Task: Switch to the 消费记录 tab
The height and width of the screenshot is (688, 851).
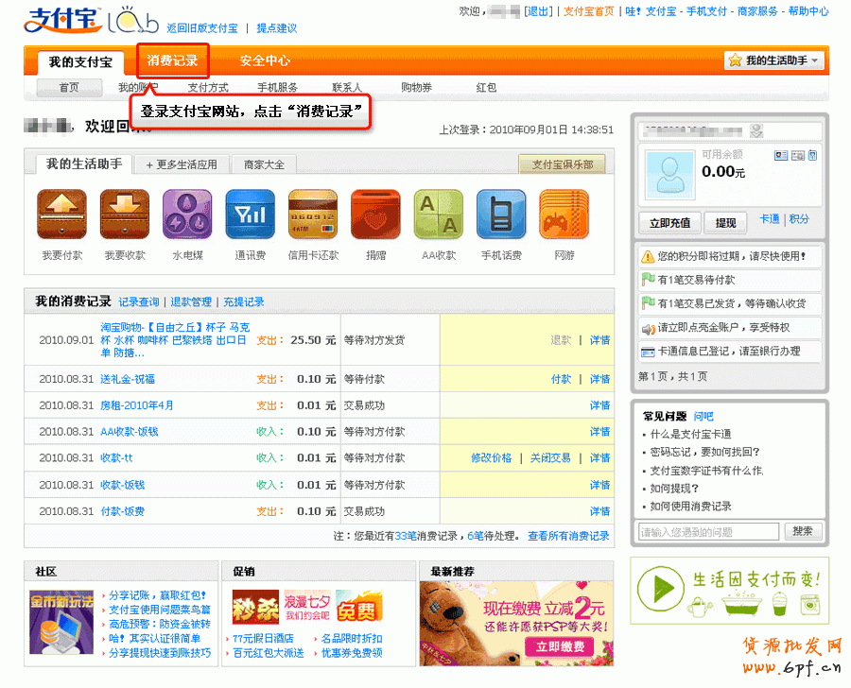Action: pyautogui.click(x=172, y=60)
